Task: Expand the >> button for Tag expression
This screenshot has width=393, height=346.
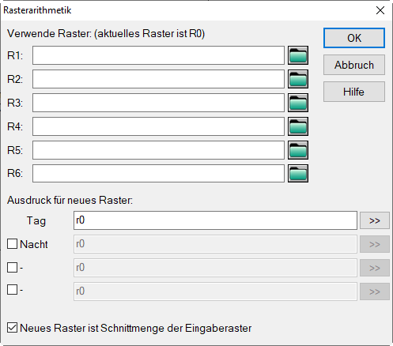Action: [375, 220]
